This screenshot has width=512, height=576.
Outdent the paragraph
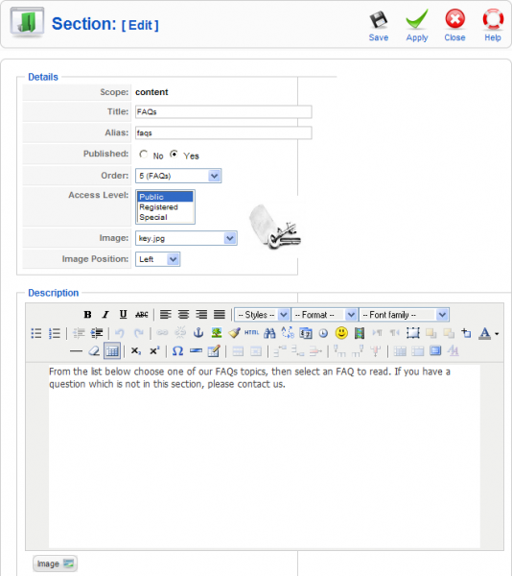point(79,333)
